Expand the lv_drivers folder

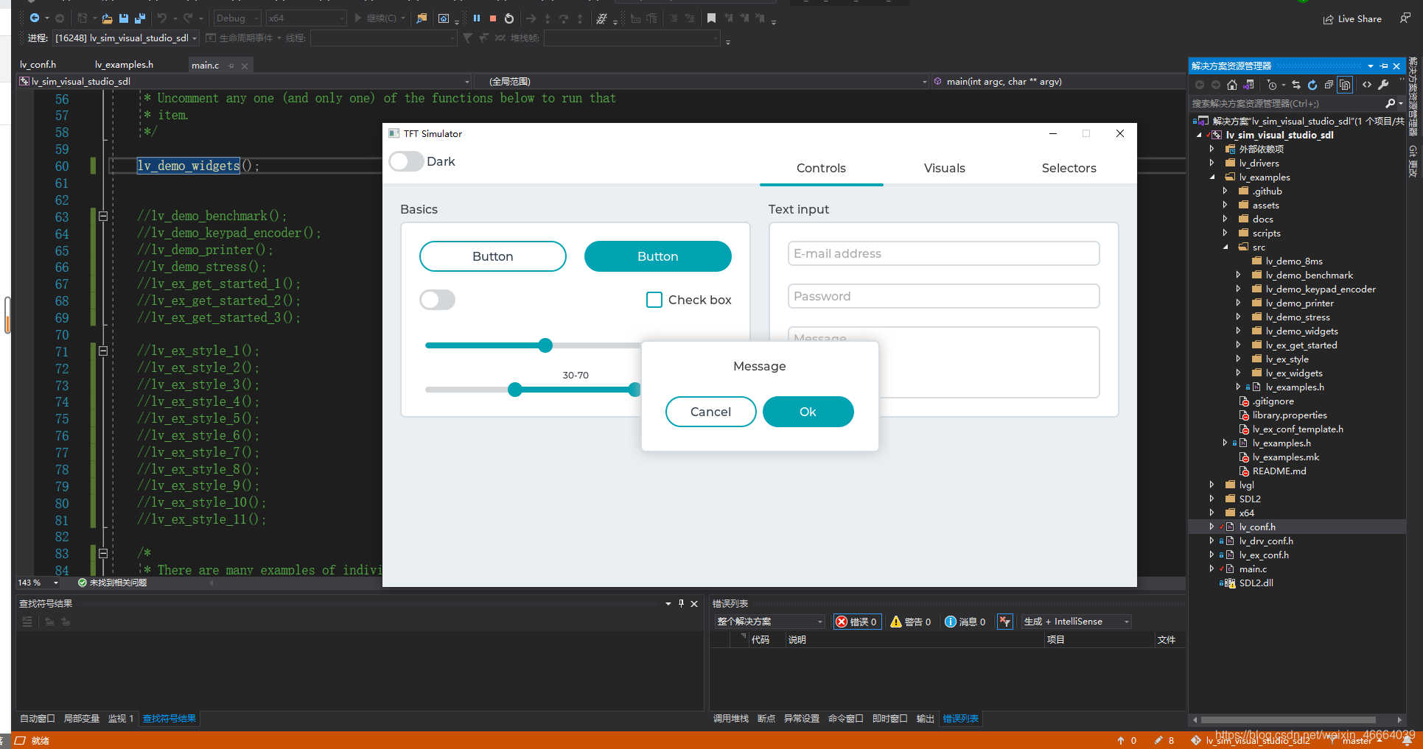[x=1212, y=163]
